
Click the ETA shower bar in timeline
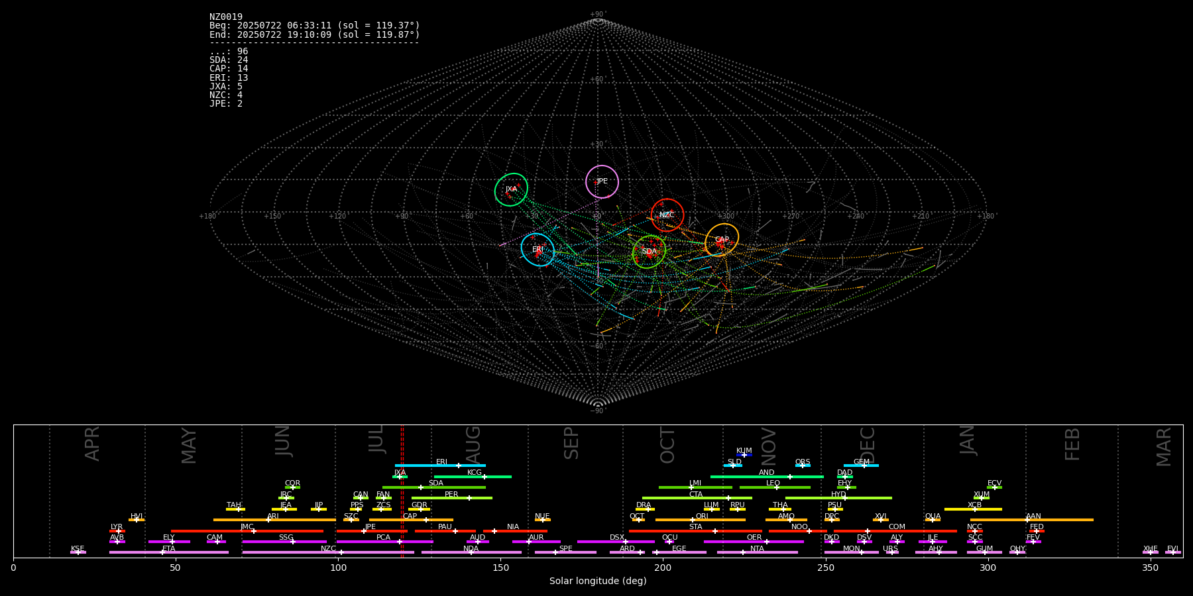pyautogui.click(x=169, y=552)
